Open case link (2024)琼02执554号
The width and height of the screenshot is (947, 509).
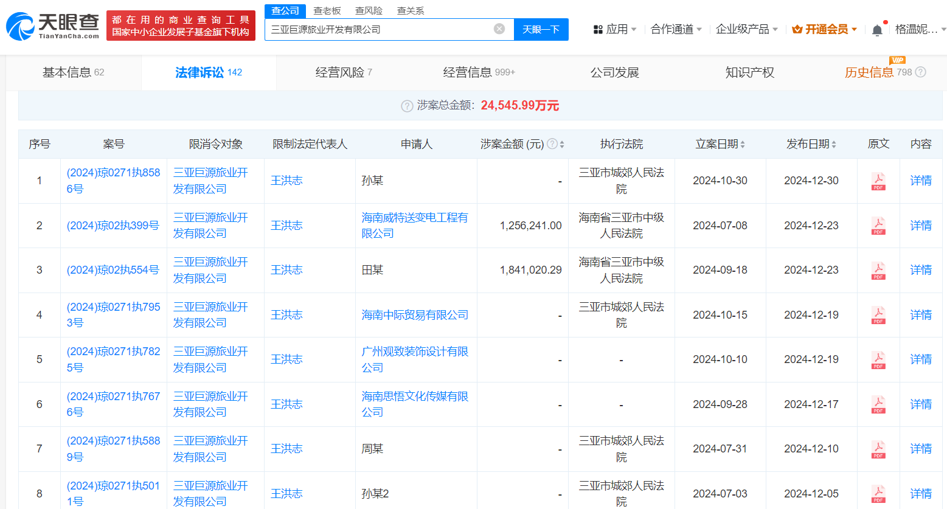(113, 270)
